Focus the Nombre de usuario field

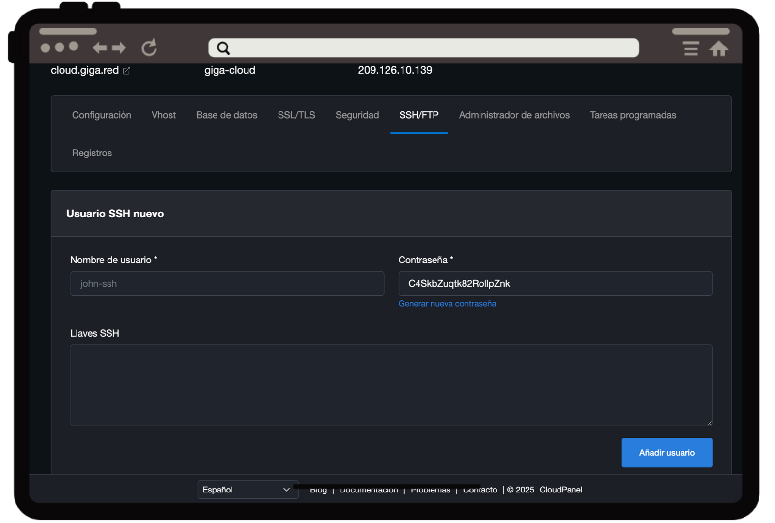point(227,284)
